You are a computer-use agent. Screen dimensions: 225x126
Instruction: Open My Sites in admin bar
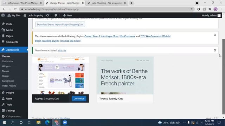[14, 15]
